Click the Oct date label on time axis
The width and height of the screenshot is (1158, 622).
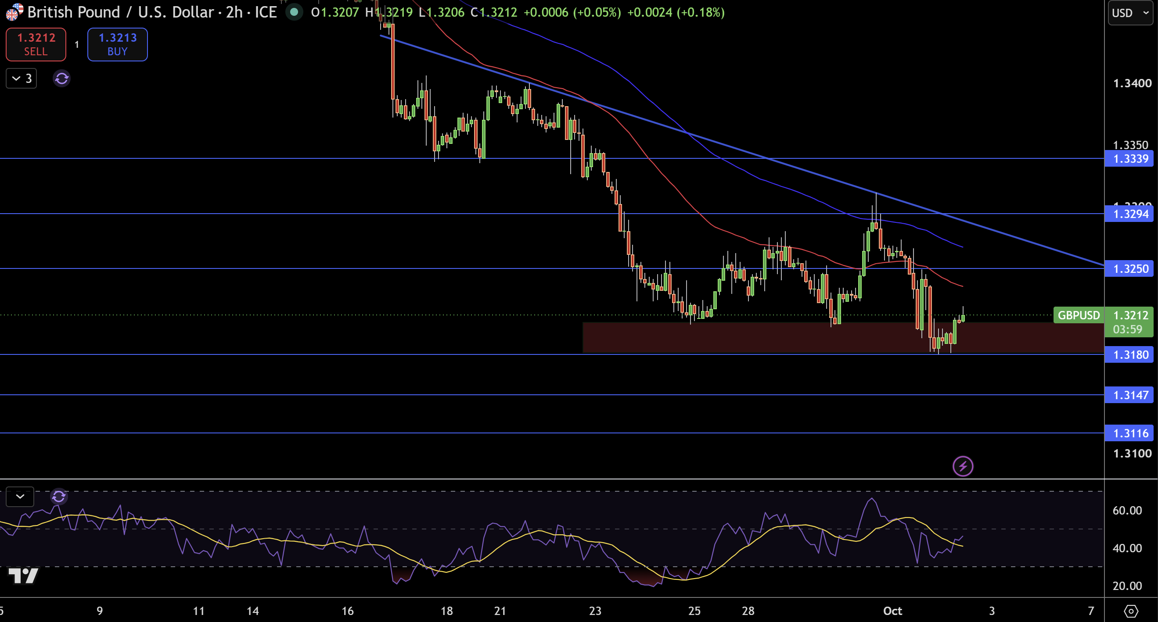coord(892,611)
